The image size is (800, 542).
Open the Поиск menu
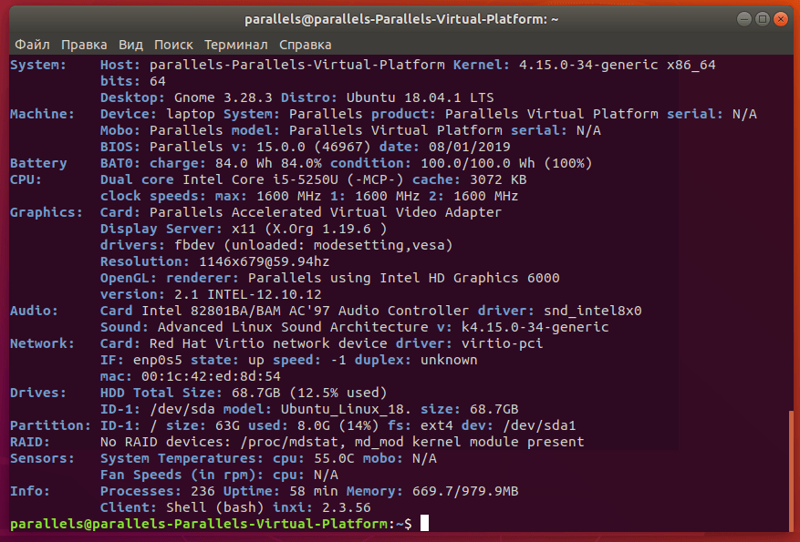coord(173,45)
